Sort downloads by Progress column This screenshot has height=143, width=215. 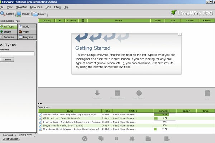coord(164,111)
